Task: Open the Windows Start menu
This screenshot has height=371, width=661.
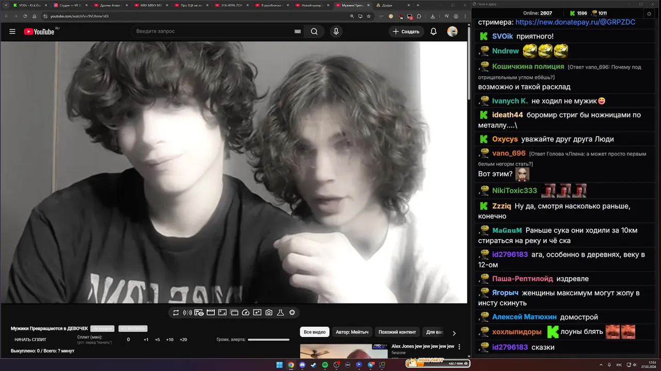Action: click(x=279, y=365)
